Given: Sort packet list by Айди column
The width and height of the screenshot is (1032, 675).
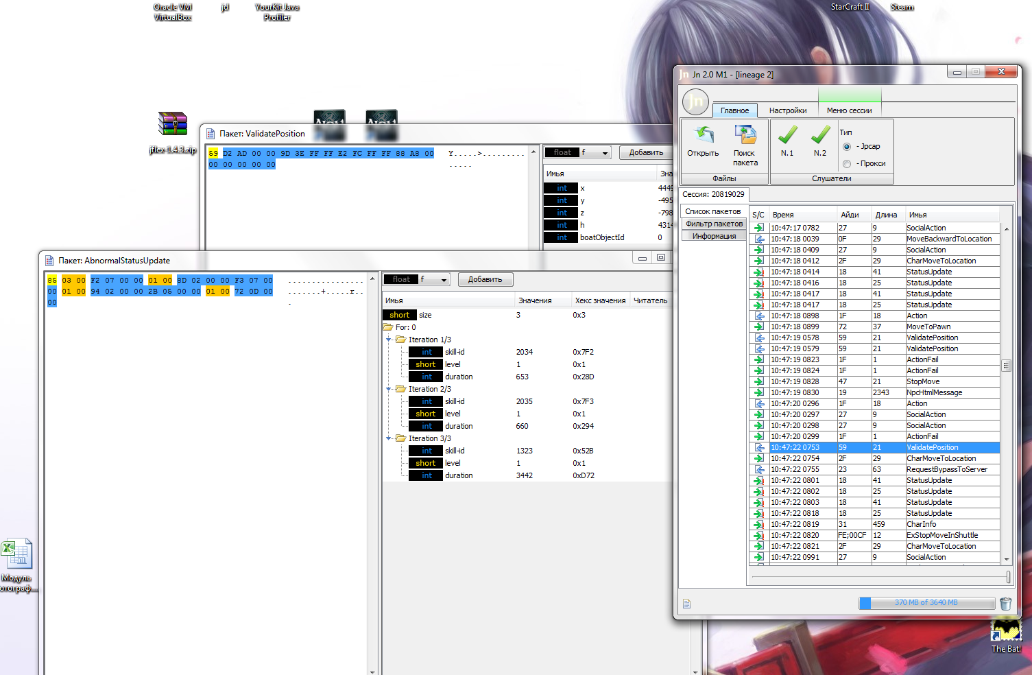Looking at the screenshot, I should (x=854, y=215).
